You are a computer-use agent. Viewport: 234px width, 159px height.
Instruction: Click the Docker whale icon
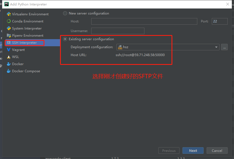[x=9, y=64]
